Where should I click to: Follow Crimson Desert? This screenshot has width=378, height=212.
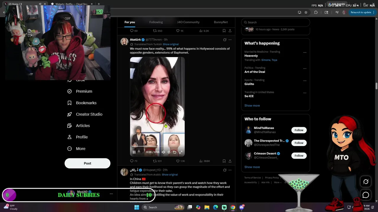click(x=299, y=155)
